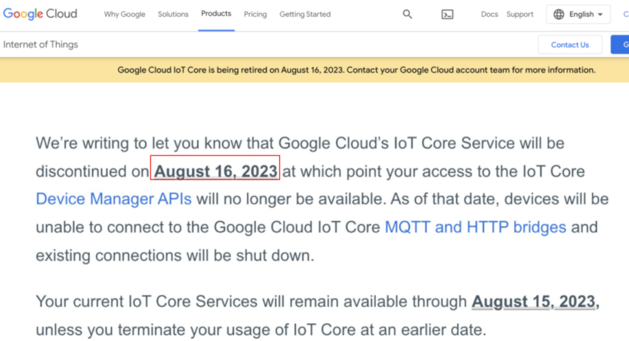Open the Why Google menu
The height and width of the screenshot is (341, 629).
click(x=125, y=15)
